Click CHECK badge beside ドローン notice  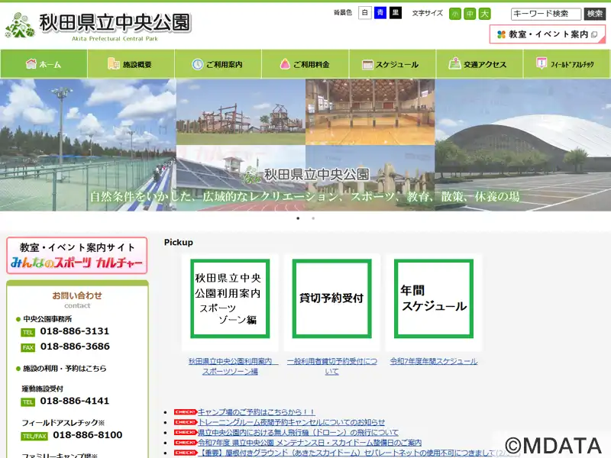click(185, 432)
